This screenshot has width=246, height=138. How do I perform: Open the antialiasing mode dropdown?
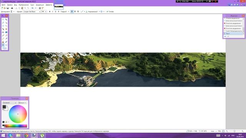pyautogui.click(x=83, y=11)
